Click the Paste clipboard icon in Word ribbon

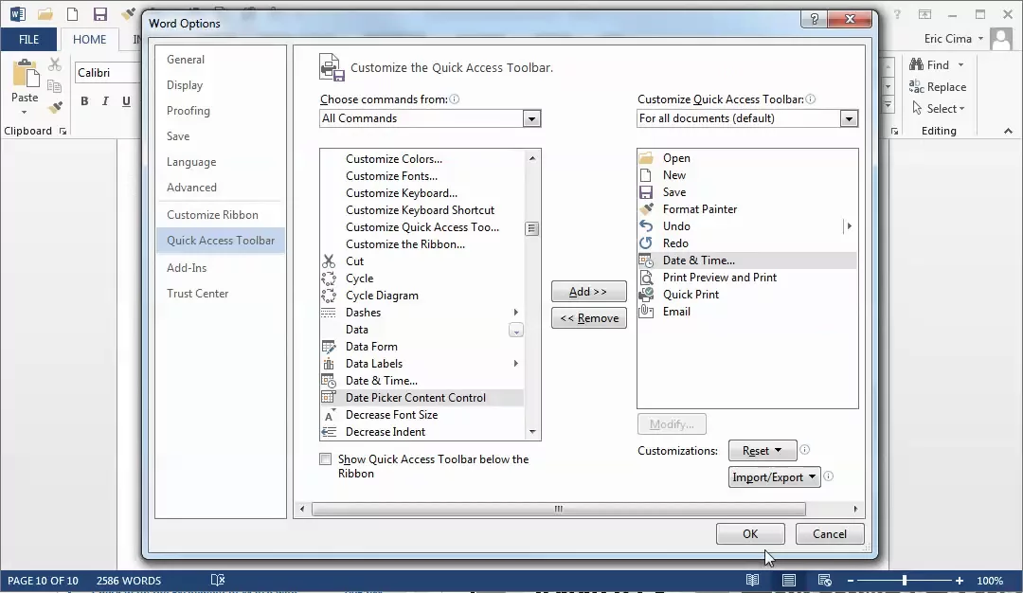point(26,73)
